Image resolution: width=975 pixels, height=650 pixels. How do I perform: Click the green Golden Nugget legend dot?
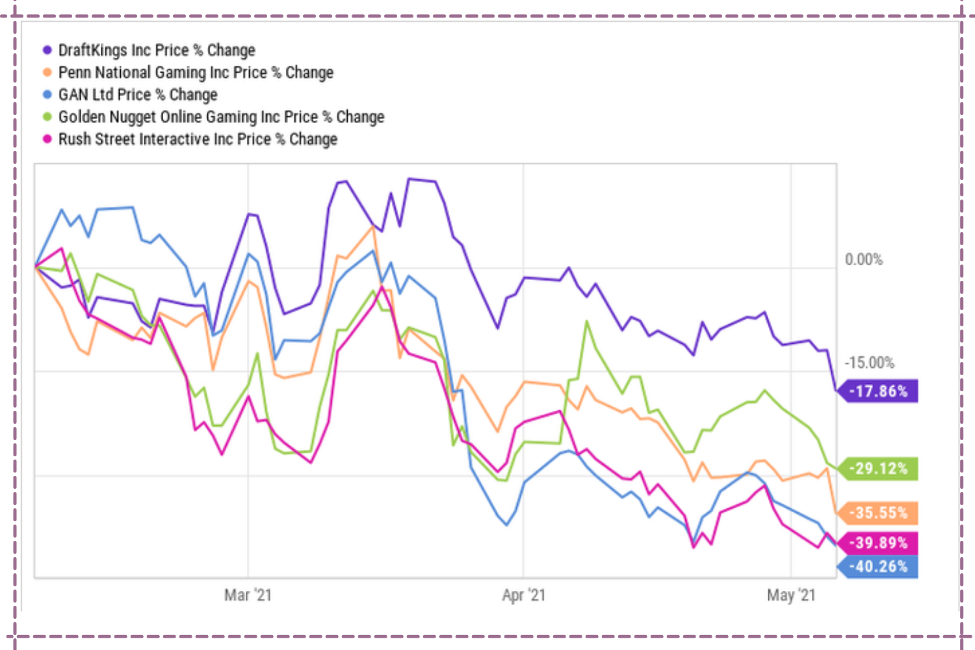(x=47, y=117)
